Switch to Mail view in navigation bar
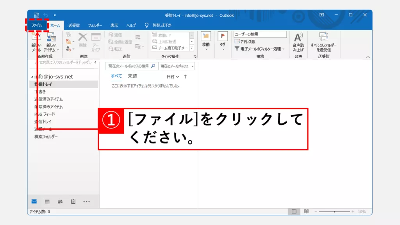The image size is (400, 225). pyautogui.click(x=34, y=202)
